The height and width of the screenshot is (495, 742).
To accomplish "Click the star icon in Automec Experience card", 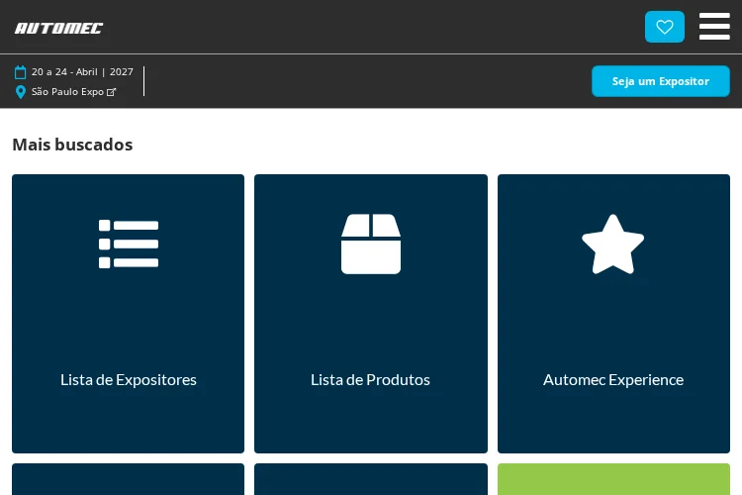I will 612,245.
